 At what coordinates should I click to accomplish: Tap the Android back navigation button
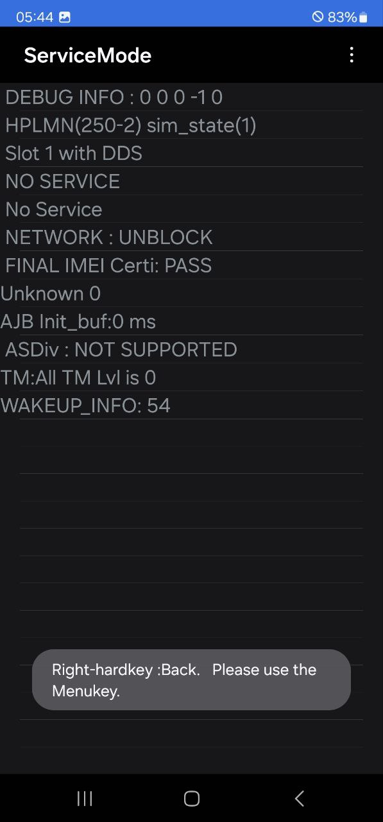[x=299, y=798]
